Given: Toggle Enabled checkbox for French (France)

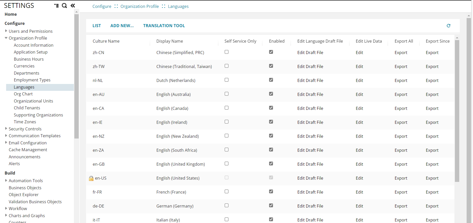Looking at the screenshot, I should coord(271,192).
